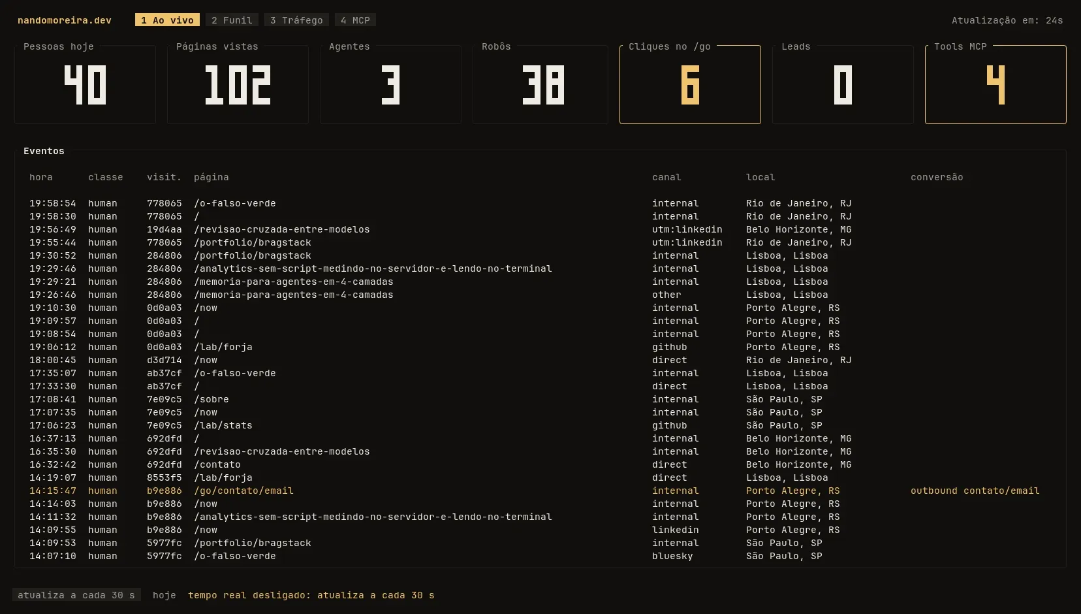Click visitor ID d3d714

coord(164,360)
